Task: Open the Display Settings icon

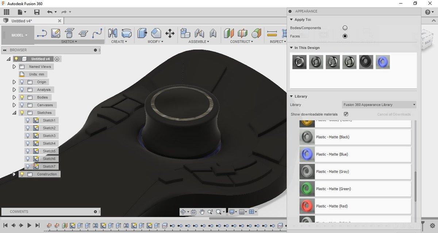Action: (232, 212)
